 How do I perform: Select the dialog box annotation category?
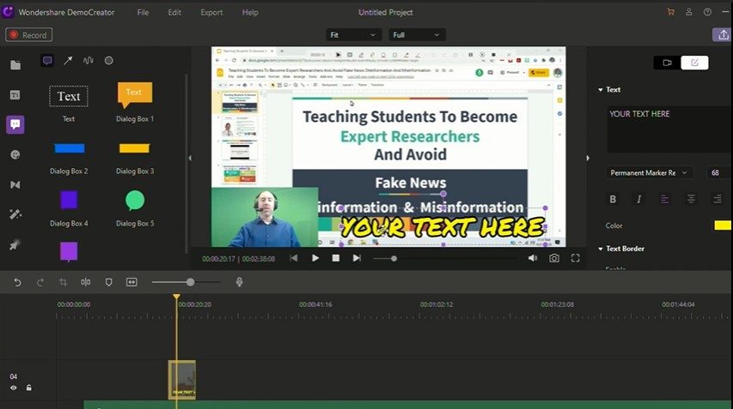pos(47,61)
